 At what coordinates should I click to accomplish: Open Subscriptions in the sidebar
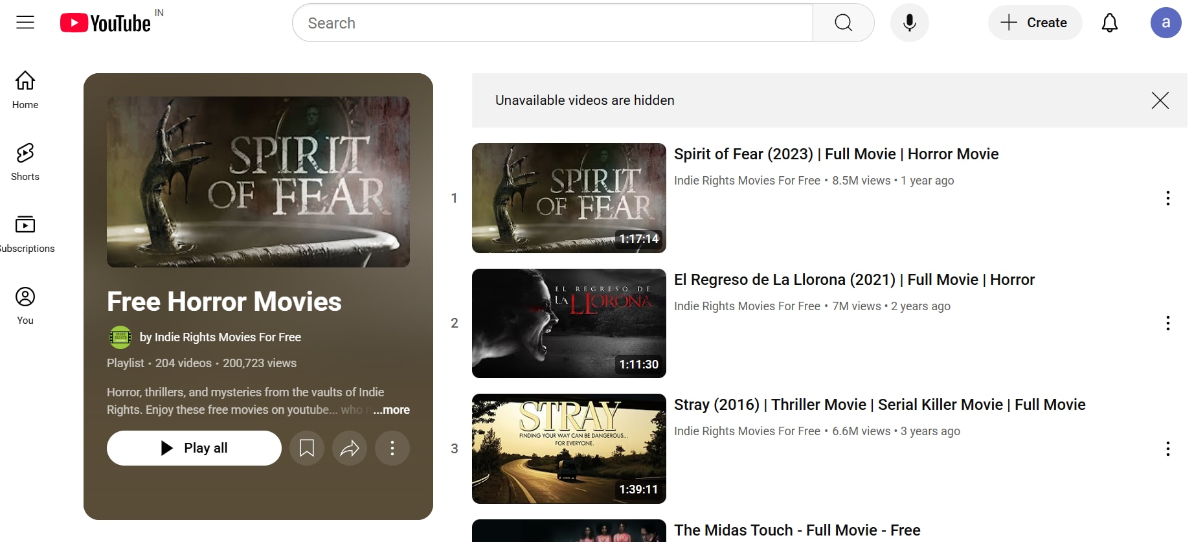click(25, 234)
